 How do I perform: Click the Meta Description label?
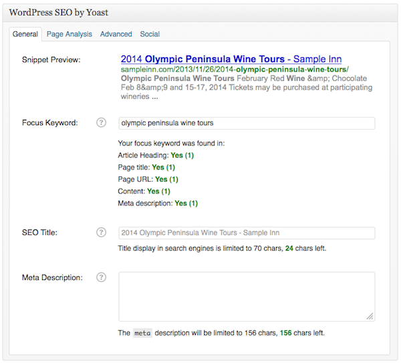coord(52,277)
